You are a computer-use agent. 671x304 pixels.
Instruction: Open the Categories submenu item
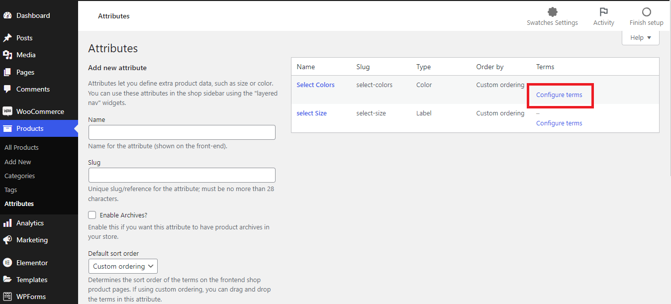(19, 176)
